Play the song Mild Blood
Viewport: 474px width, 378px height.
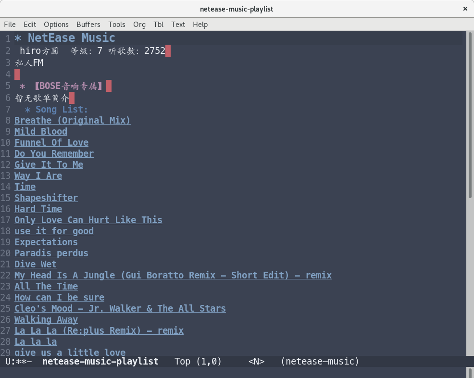(41, 132)
